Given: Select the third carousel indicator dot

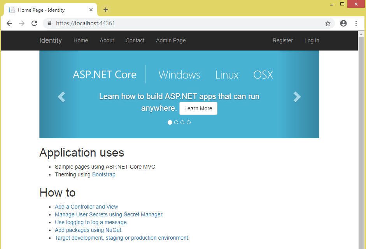Looking at the screenshot, I should [182, 122].
